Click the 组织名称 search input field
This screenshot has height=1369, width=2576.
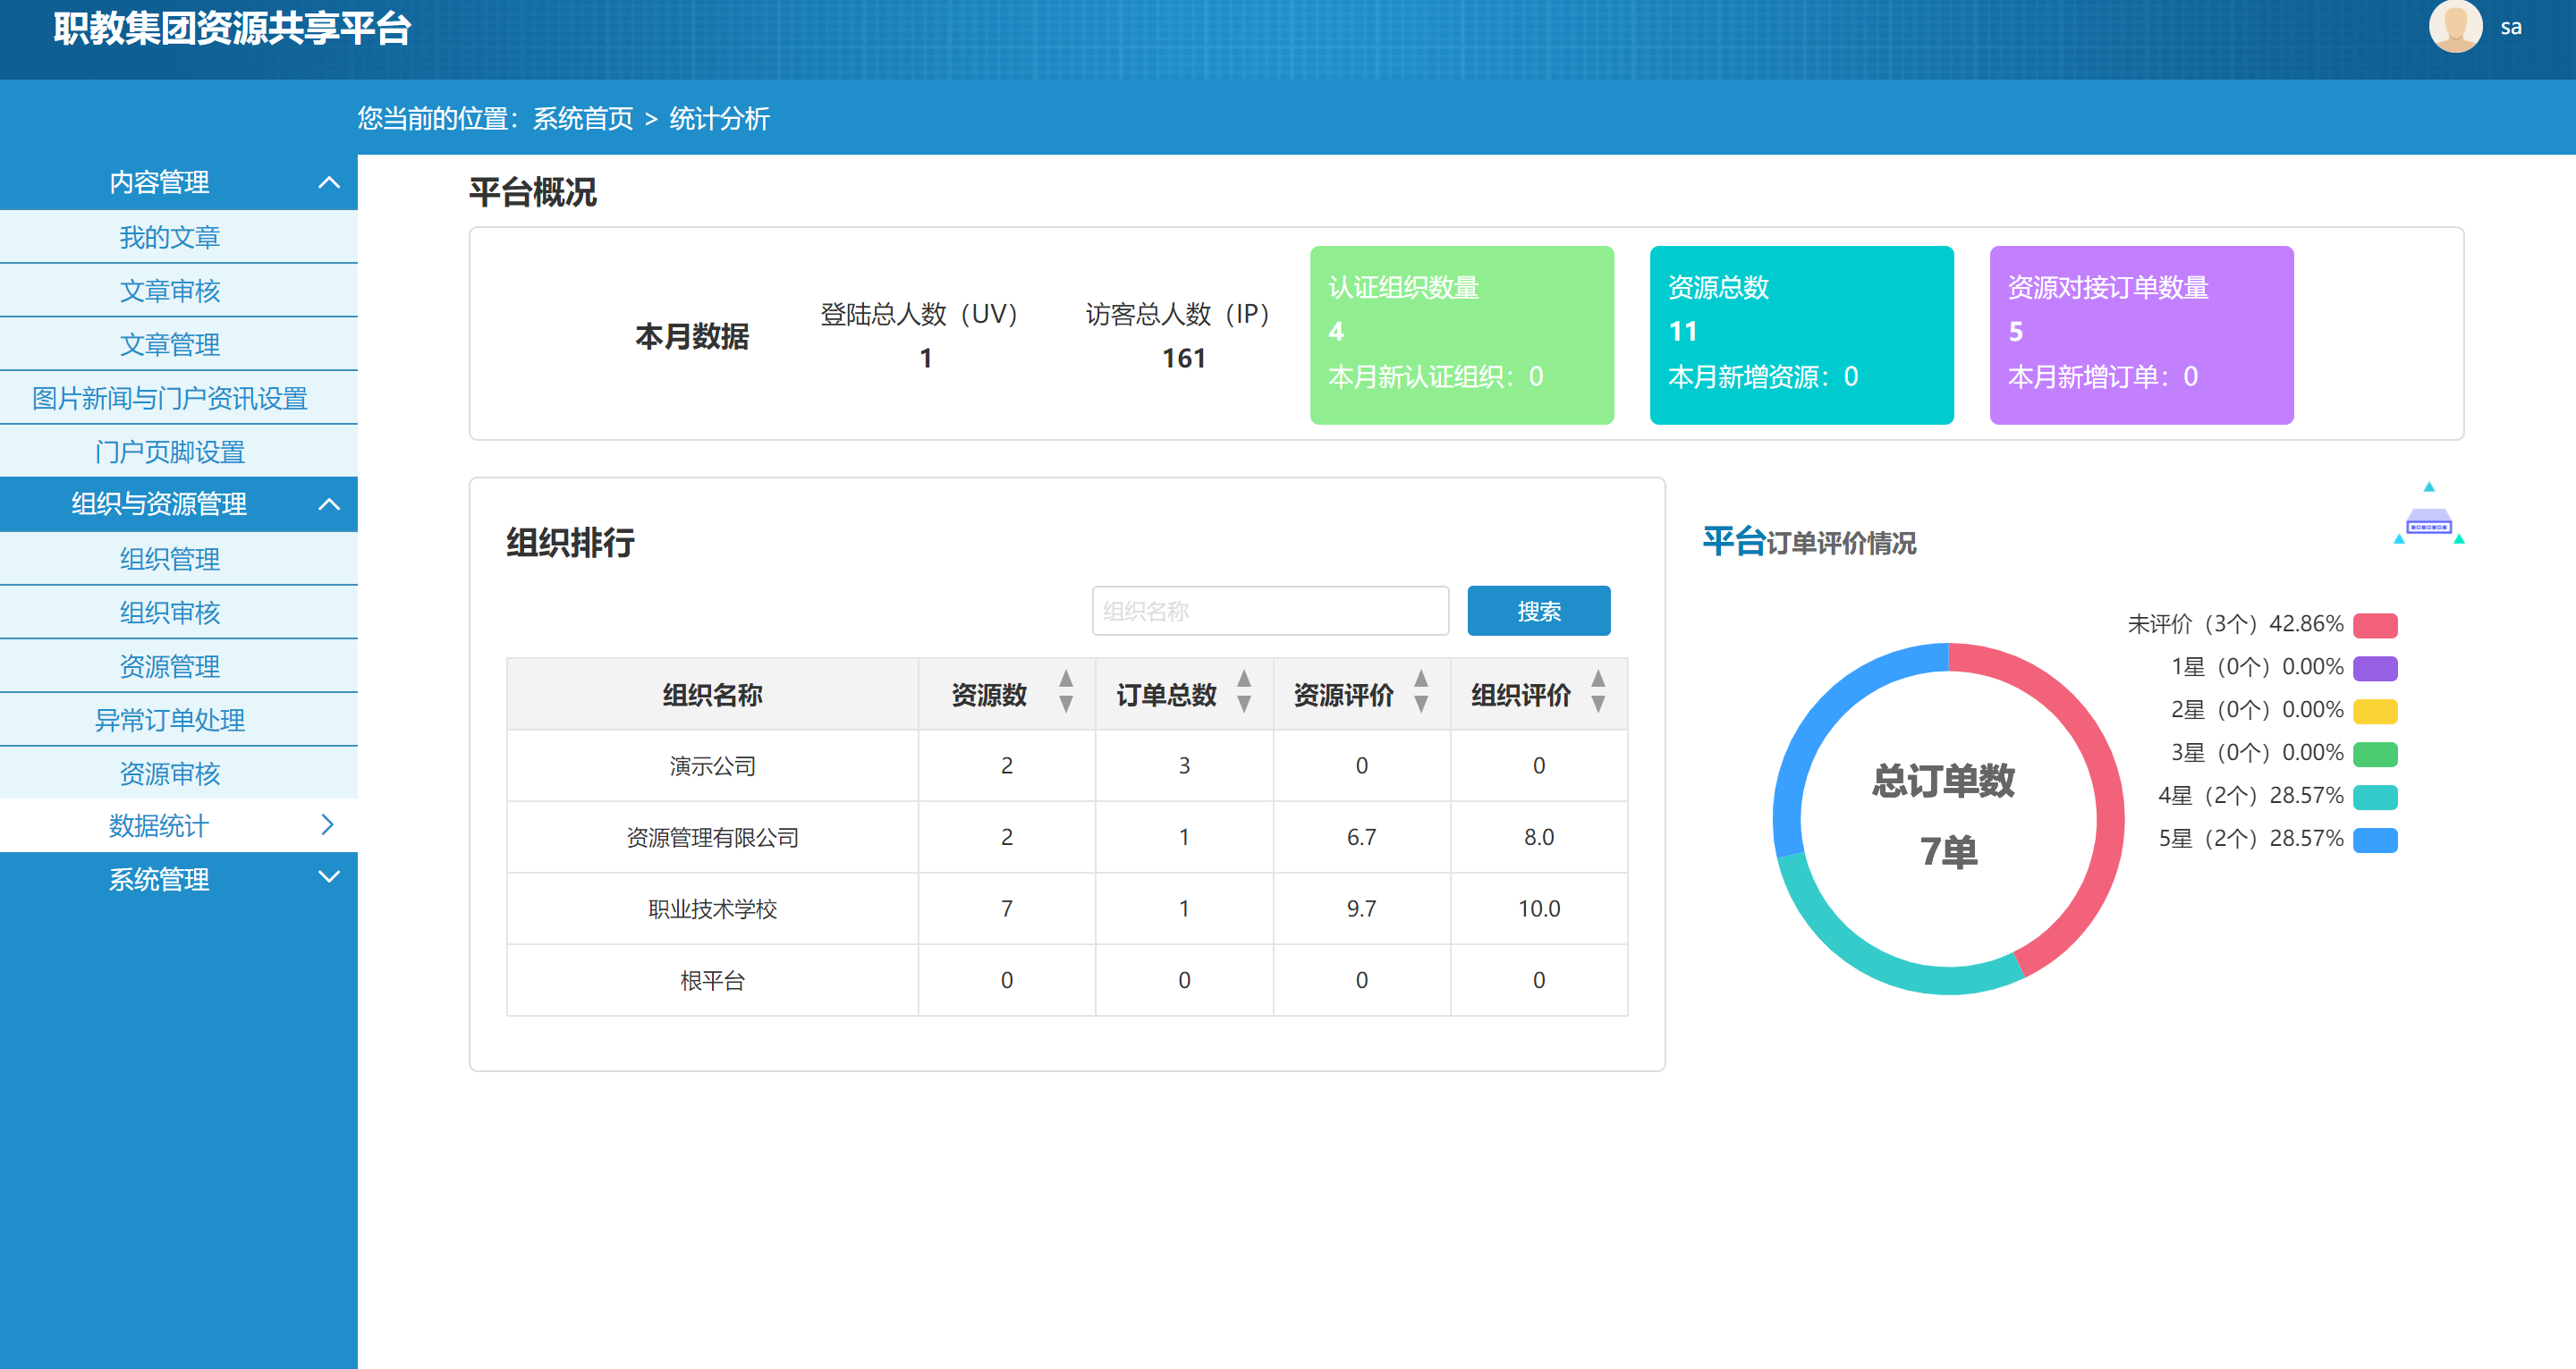coord(1269,611)
